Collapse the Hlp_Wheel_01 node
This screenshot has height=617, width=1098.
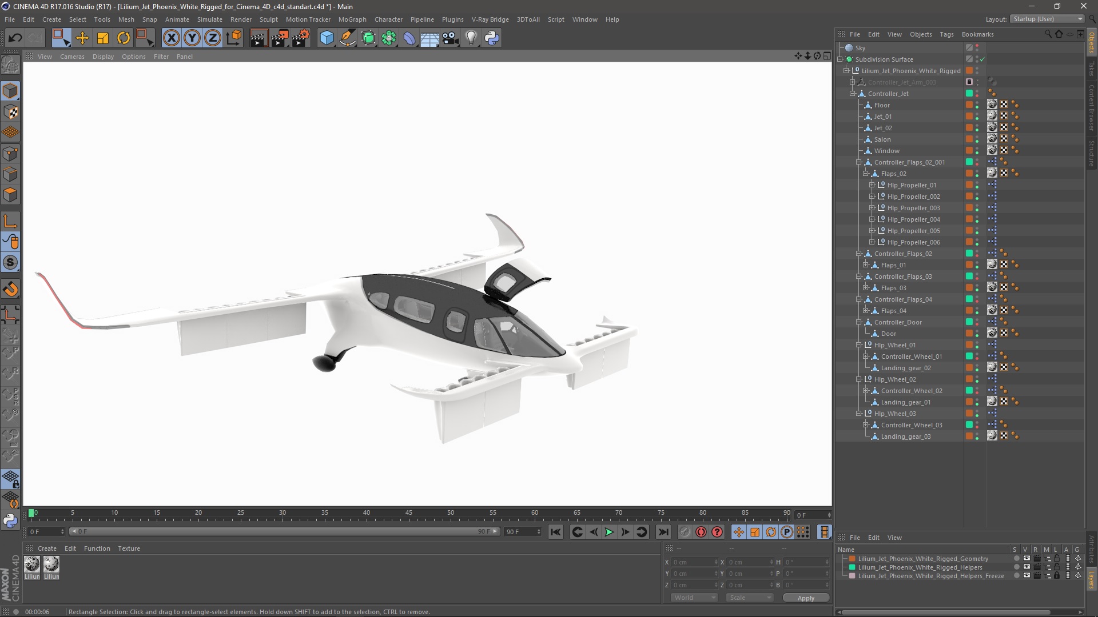point(859,345)
